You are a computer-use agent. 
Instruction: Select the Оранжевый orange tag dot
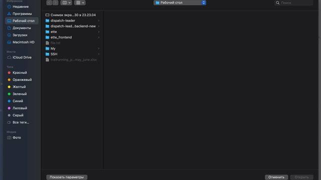coord(9,80)
